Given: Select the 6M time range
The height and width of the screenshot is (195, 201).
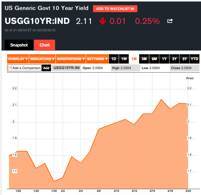Looking at the screenshot, I should tap(154, 59).
